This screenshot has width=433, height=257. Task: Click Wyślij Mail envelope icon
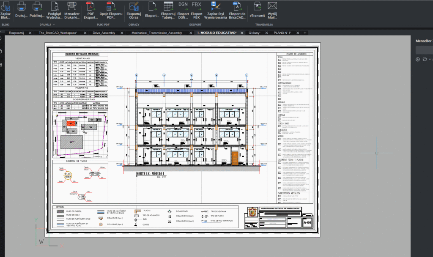[272, 6]
